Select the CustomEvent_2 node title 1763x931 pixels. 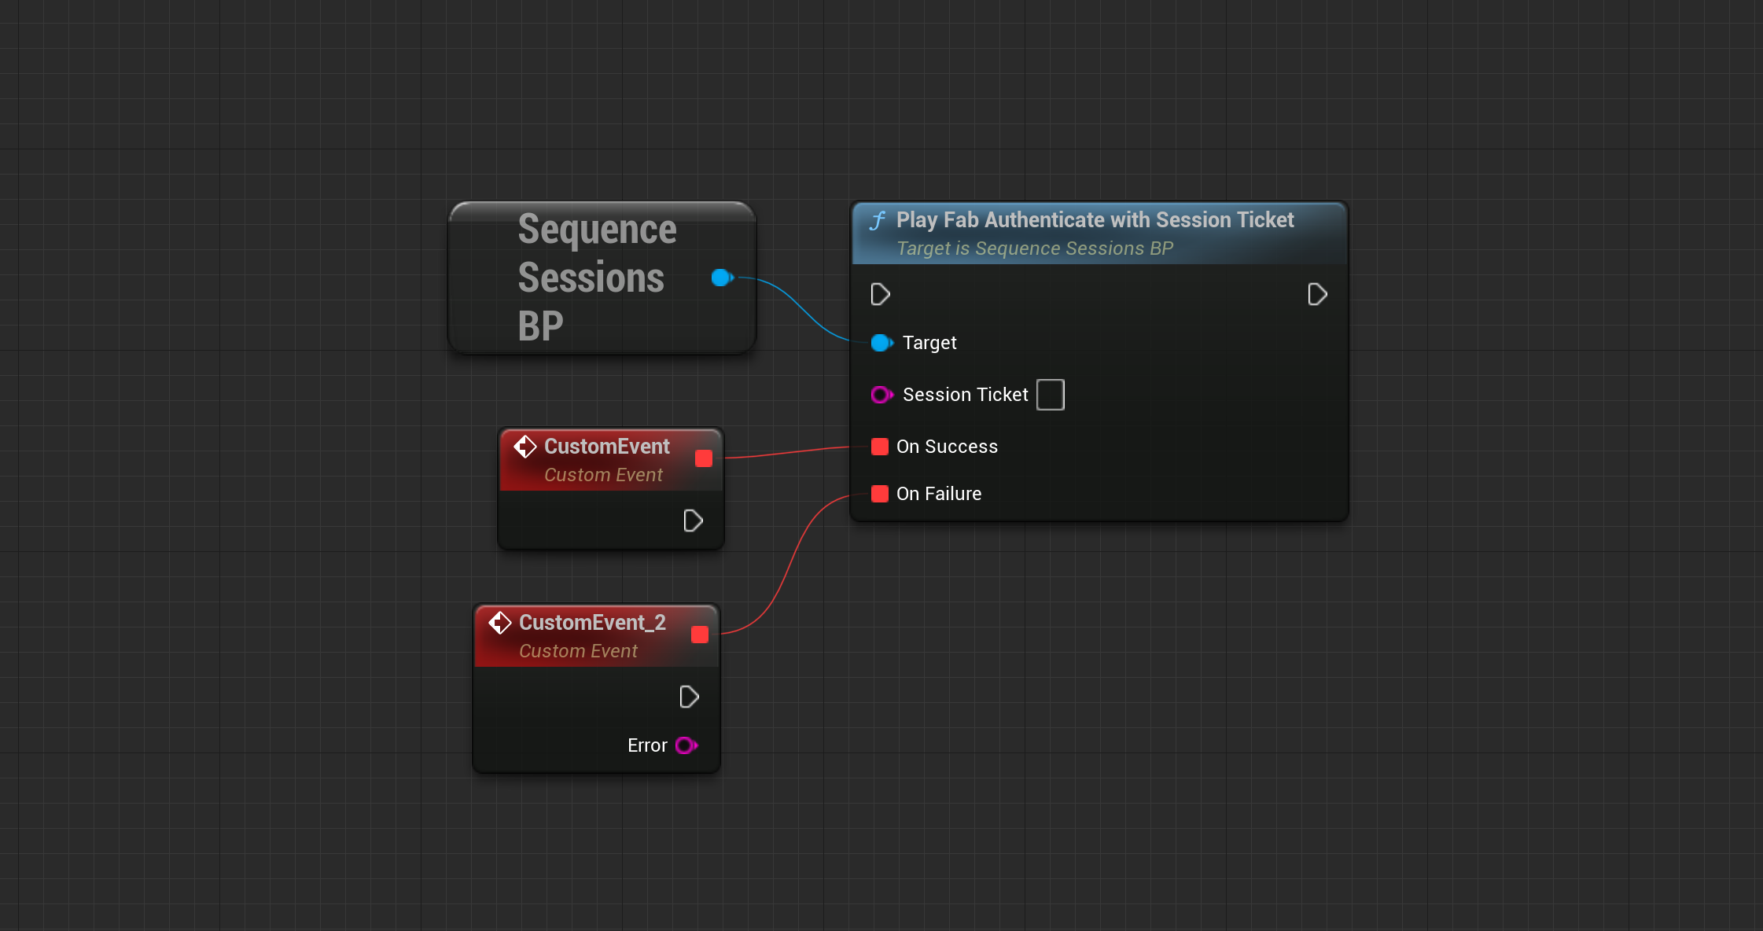pos(592,623)
